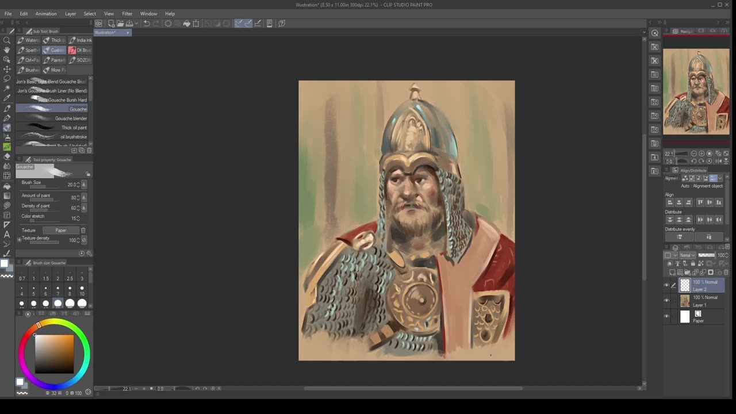Hide Layer 2 with its eye icon
This screenshot has height=414, width=736.
click(x=666, y=285)
